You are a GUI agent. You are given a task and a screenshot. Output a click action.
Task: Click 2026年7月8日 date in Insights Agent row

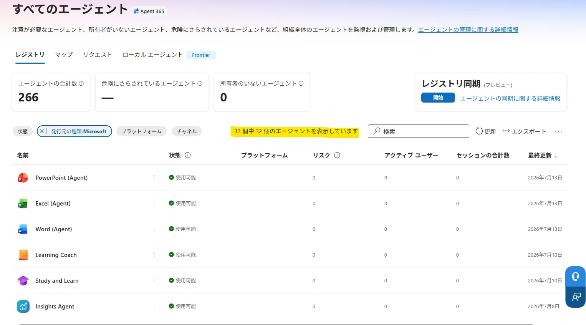[x=543, y=306]
